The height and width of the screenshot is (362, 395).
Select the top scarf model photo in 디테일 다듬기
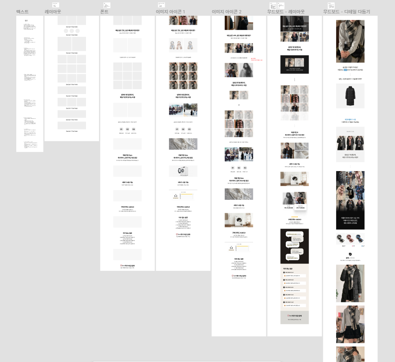point(350,41)
